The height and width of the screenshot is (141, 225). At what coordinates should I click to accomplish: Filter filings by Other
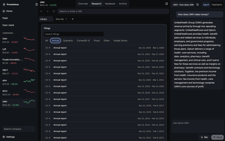pos(107,41)
